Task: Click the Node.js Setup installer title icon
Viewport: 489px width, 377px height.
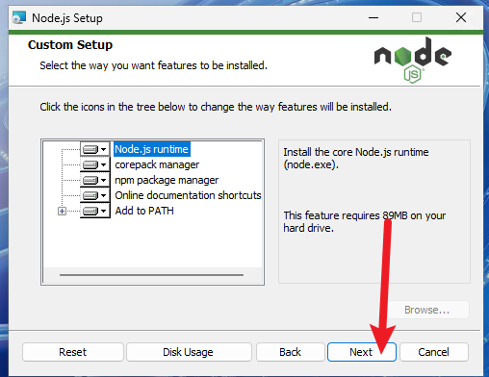Action: pos(18,17)
